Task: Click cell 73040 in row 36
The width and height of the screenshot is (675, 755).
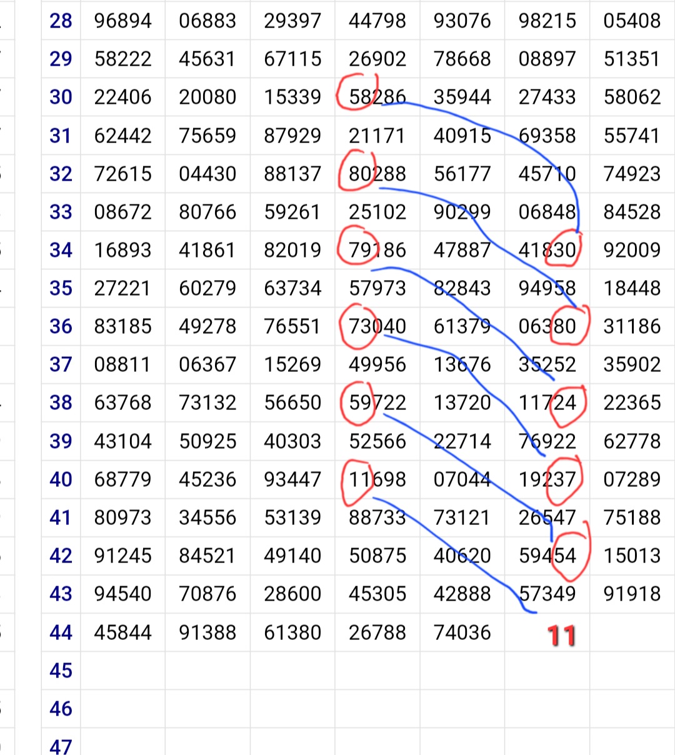Action: pos(377,326)
